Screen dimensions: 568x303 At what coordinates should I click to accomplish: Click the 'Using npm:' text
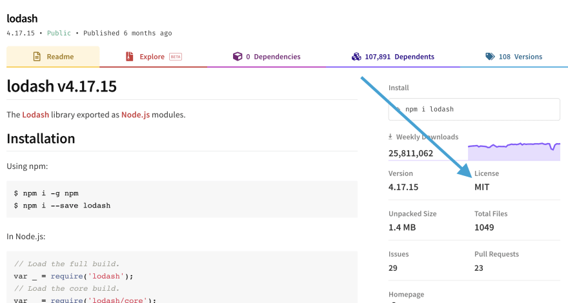pos(27,166)
